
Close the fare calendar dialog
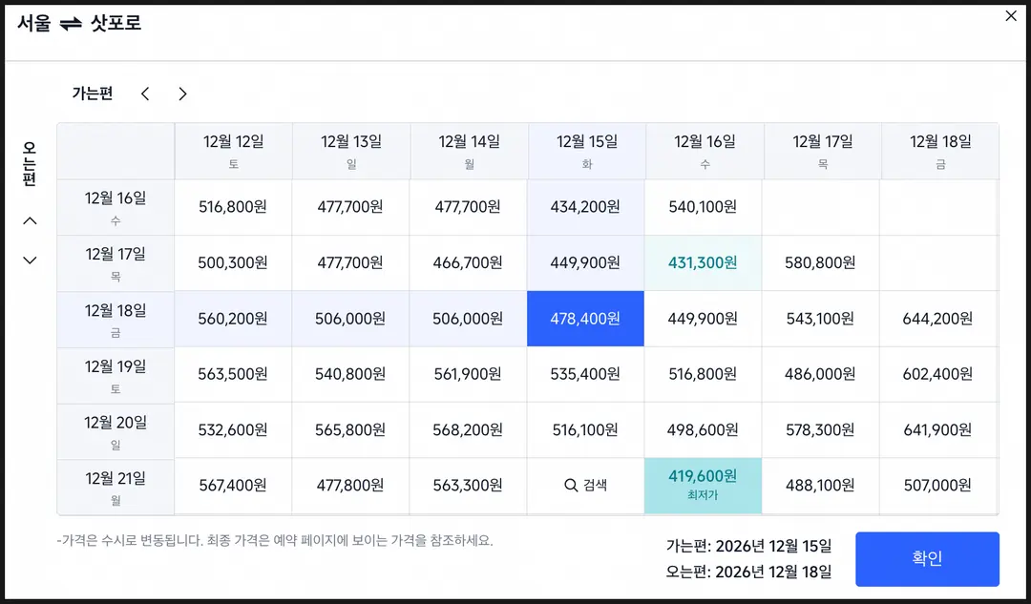(1011, 16)
